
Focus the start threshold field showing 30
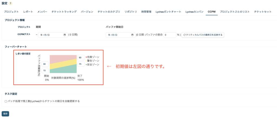click(x=45, y=64)
